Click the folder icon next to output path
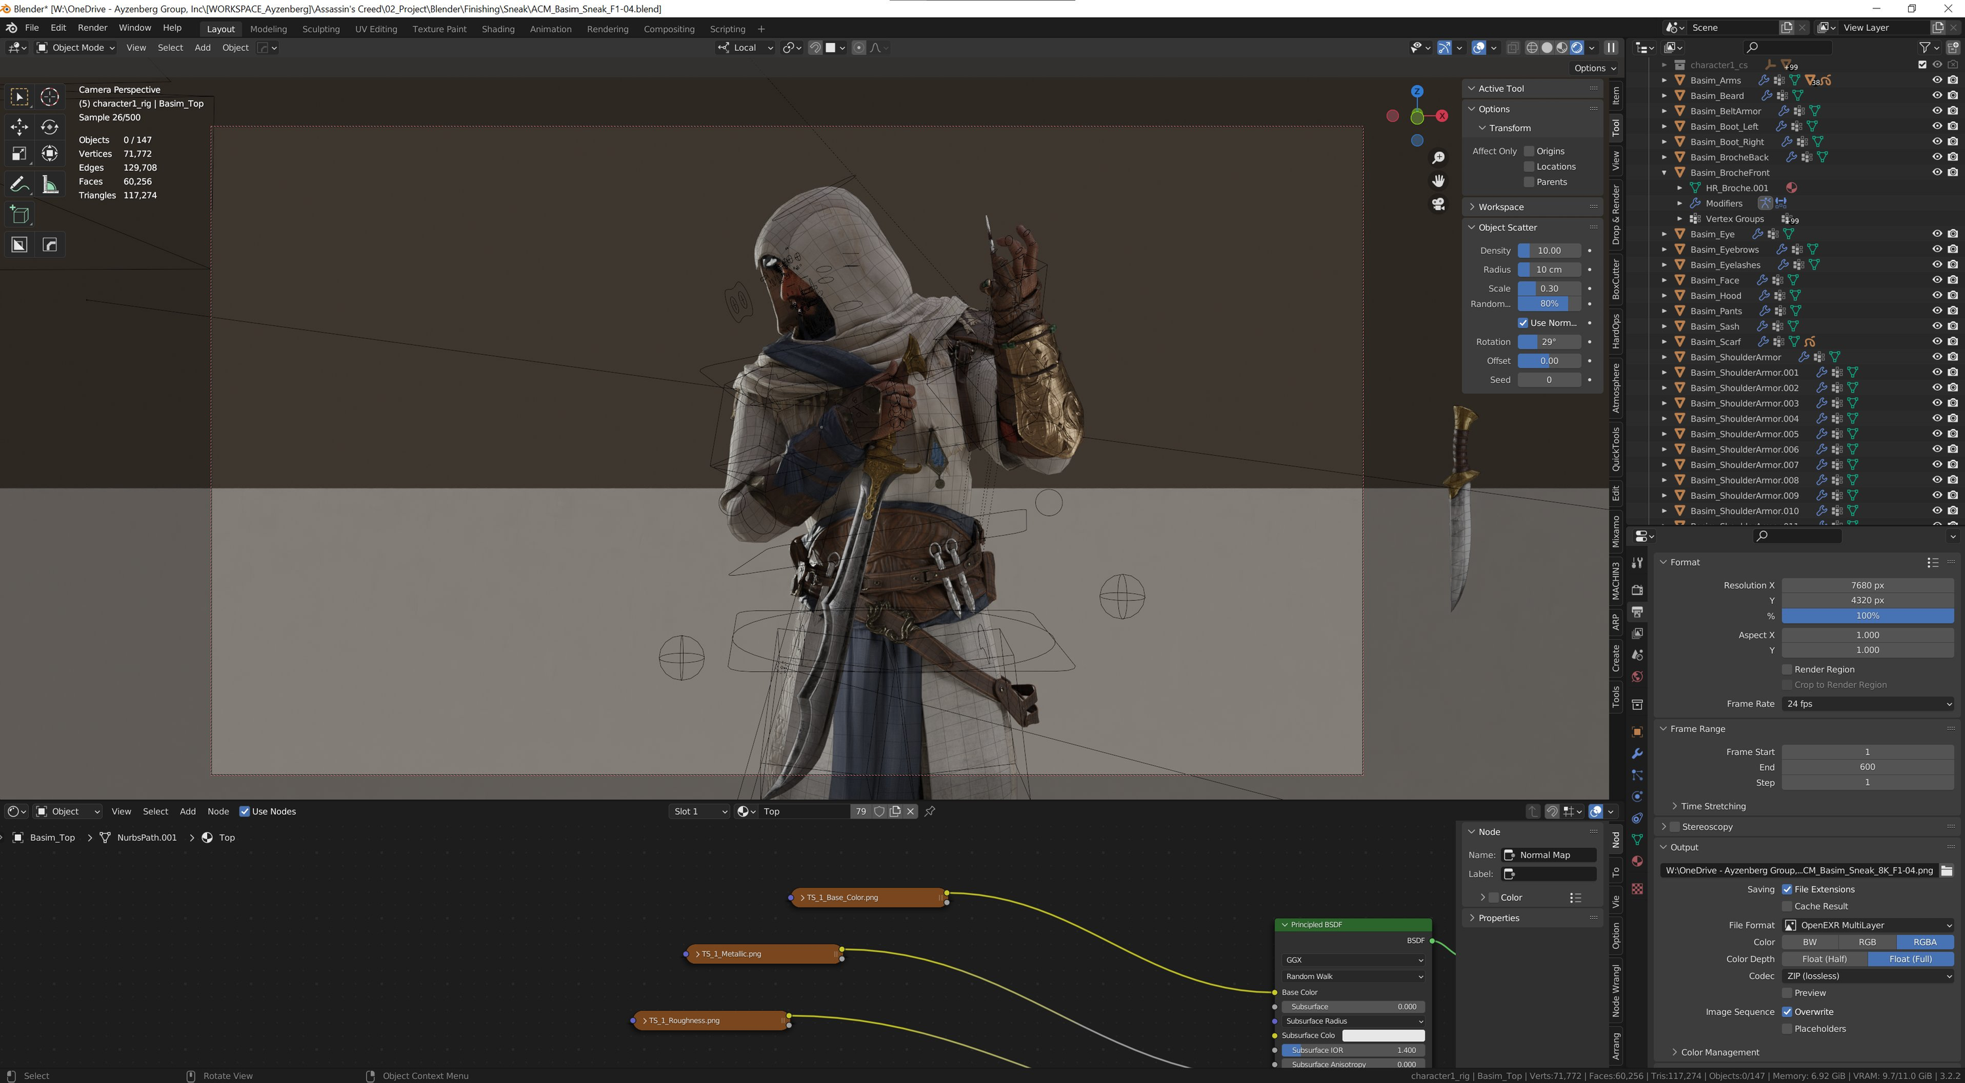 click(x=1946, y=870)
